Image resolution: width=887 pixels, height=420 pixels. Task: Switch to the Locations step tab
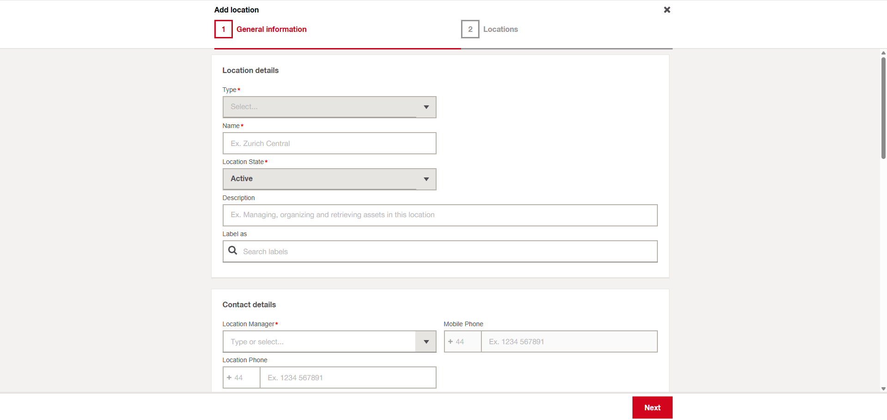tap(500, 29)
